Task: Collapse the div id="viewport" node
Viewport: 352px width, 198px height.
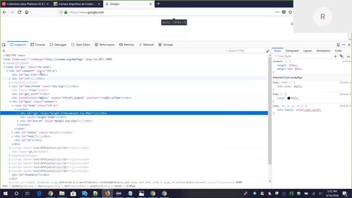Action: click(7, 71)
